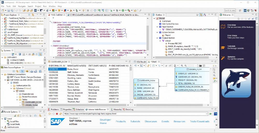Viewport: 259px width, 133px height.
Task: Click the Samples icon in Welcome panel
Action: coord(223,58)
